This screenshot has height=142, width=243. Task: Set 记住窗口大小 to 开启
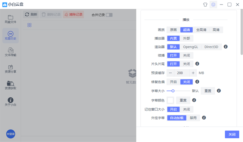(x=173, y=109)
